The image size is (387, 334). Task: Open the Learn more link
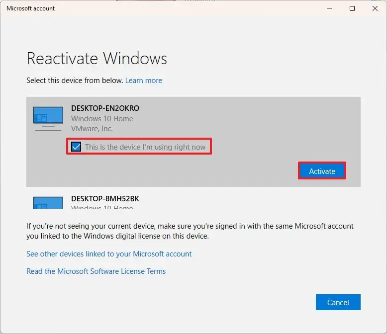tap(143, 81)
